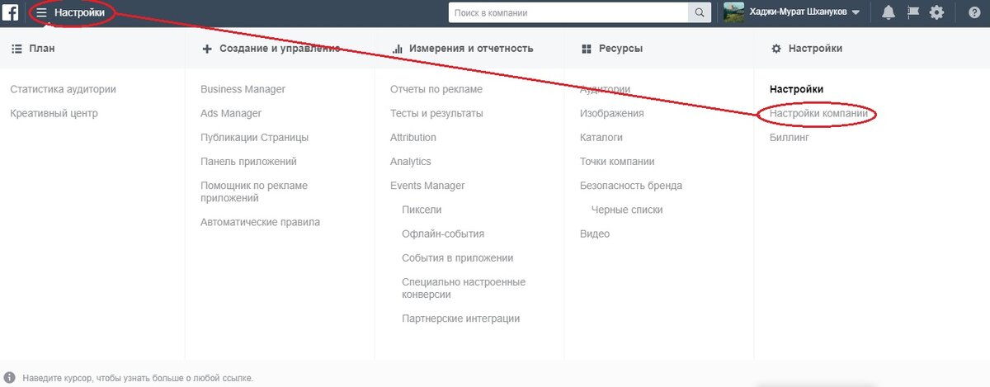Open the gear settings icon in top bar
Image resolution: width=990 pixels, height=387 pixels.
click(936, 12)
